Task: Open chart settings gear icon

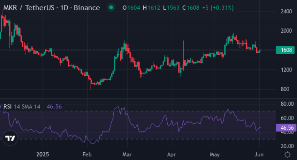Action: pos(287,155)
